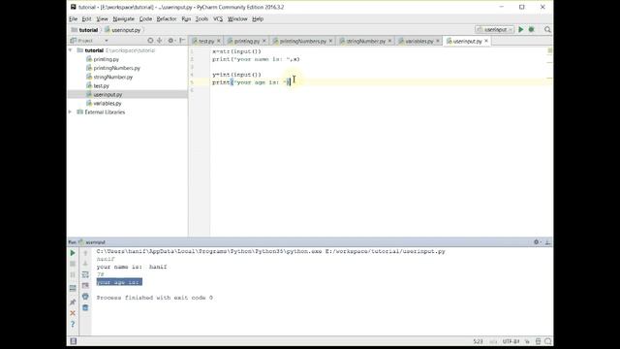Open Run panel gear settings

(537, 241)
